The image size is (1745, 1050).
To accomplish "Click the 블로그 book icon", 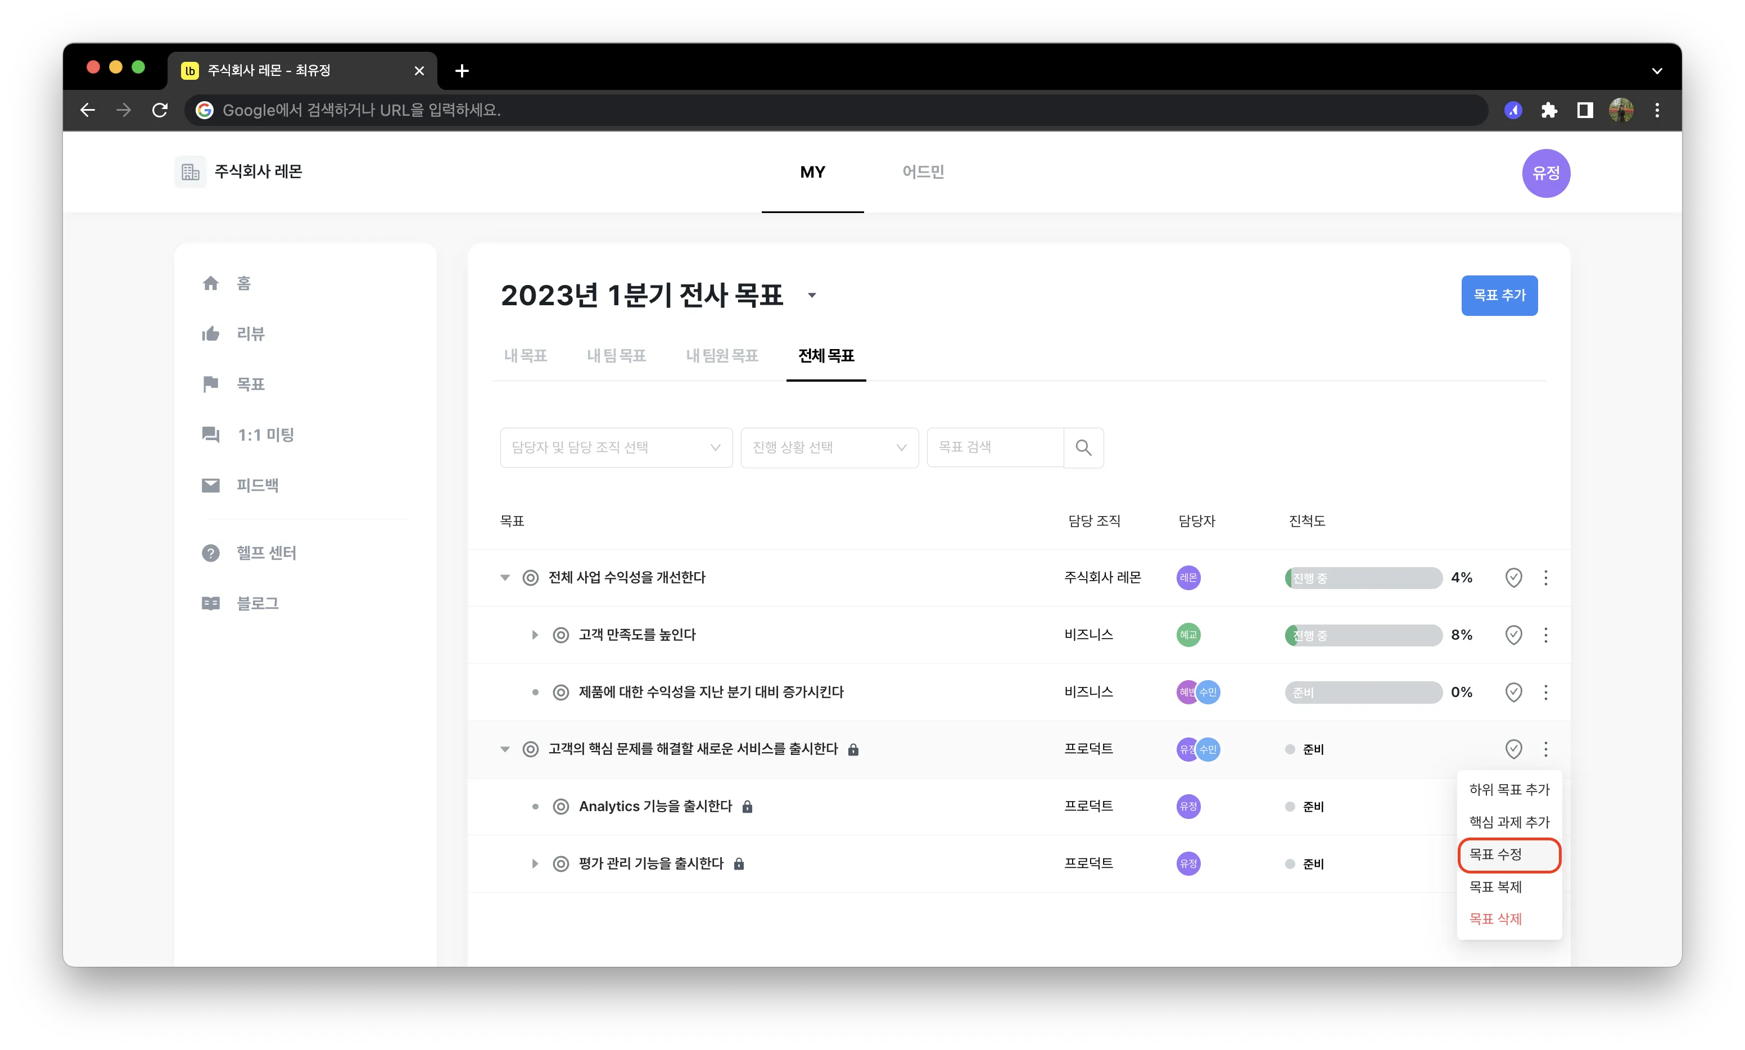I will coord(210,604).
